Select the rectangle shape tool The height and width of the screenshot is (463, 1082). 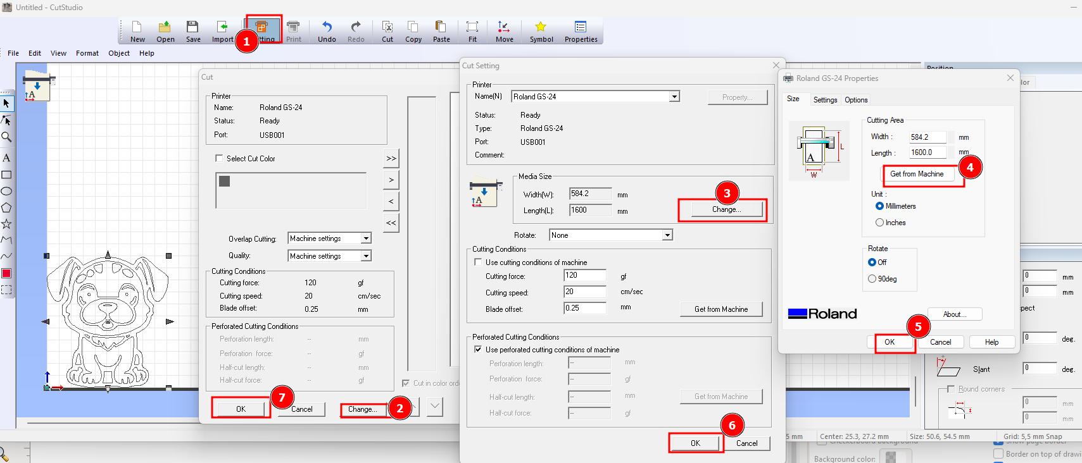pos(6,175)
